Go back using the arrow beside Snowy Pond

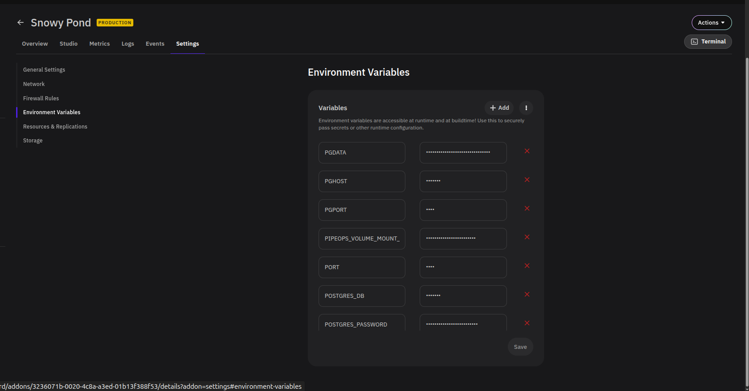(21, 22)
